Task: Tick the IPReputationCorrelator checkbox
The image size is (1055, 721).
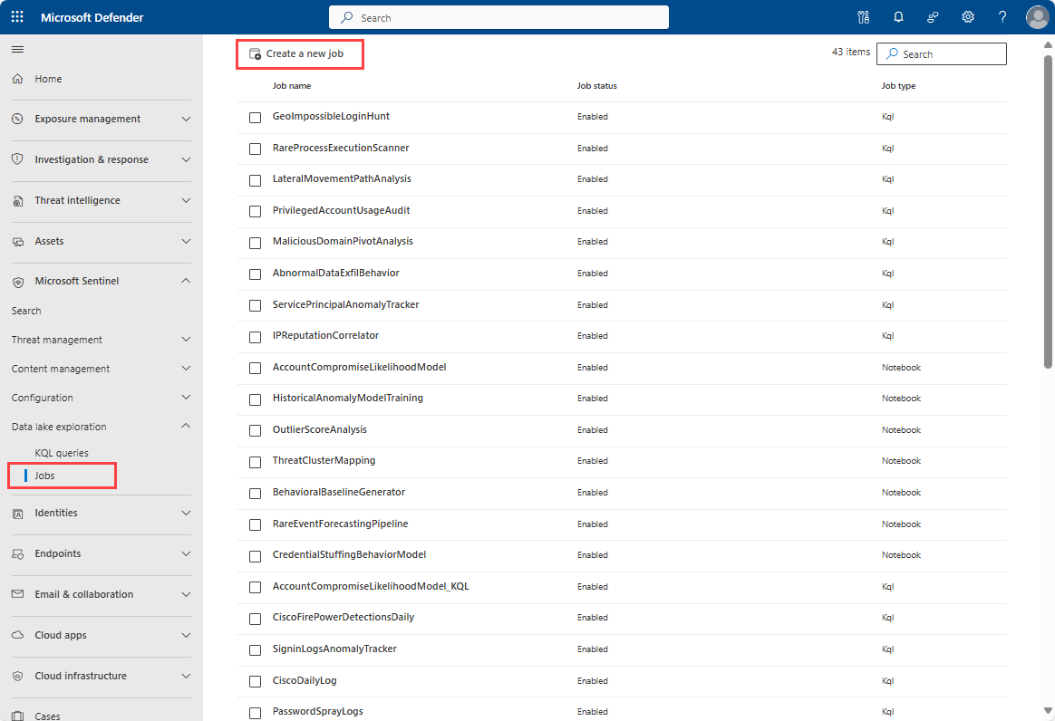Action: tap(255, 337)
